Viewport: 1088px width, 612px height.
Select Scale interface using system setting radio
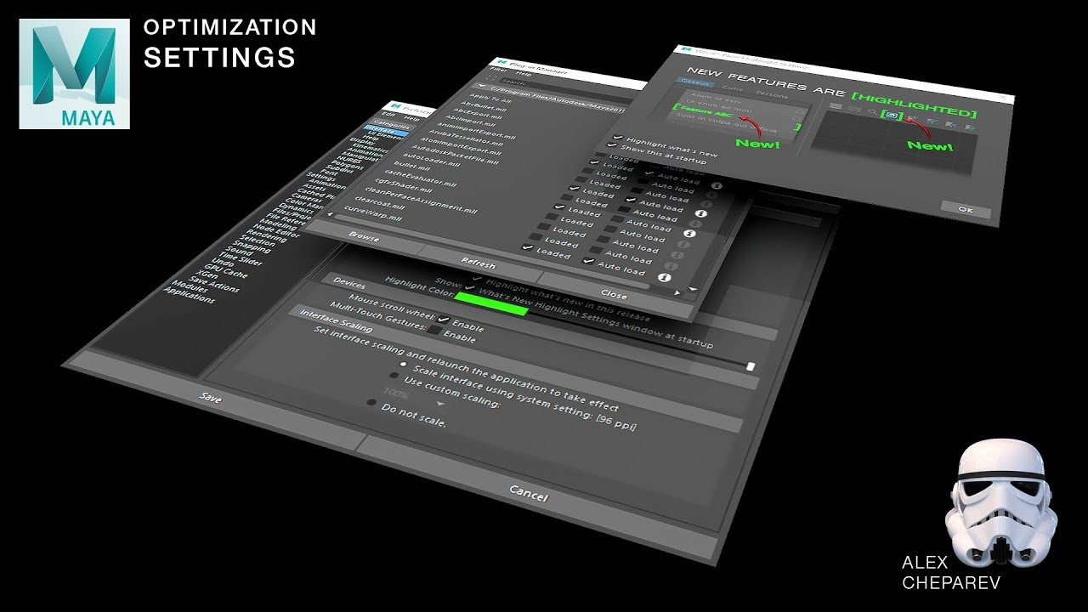coord(403,365)
